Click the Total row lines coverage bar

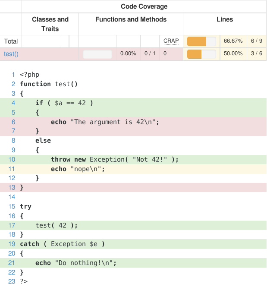point(201,41)
